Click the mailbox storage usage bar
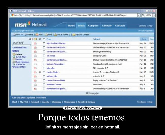Screen dimensions: 165x135 (22, 45)
